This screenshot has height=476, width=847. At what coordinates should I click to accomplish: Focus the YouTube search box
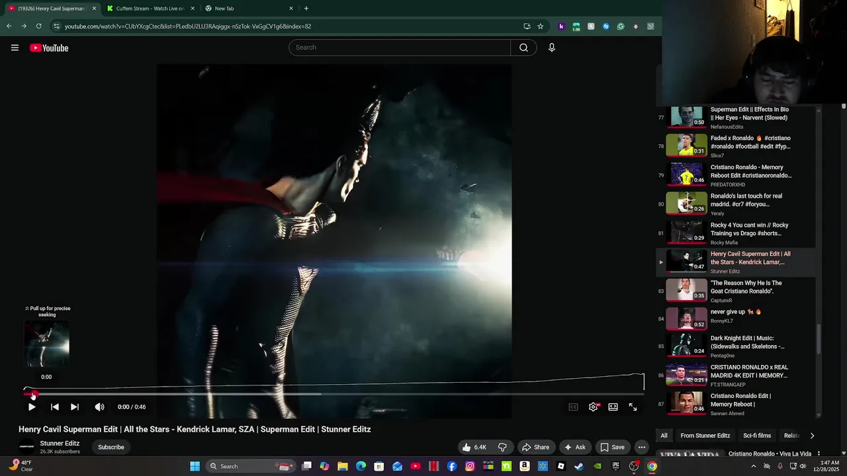tap(400, 48)
